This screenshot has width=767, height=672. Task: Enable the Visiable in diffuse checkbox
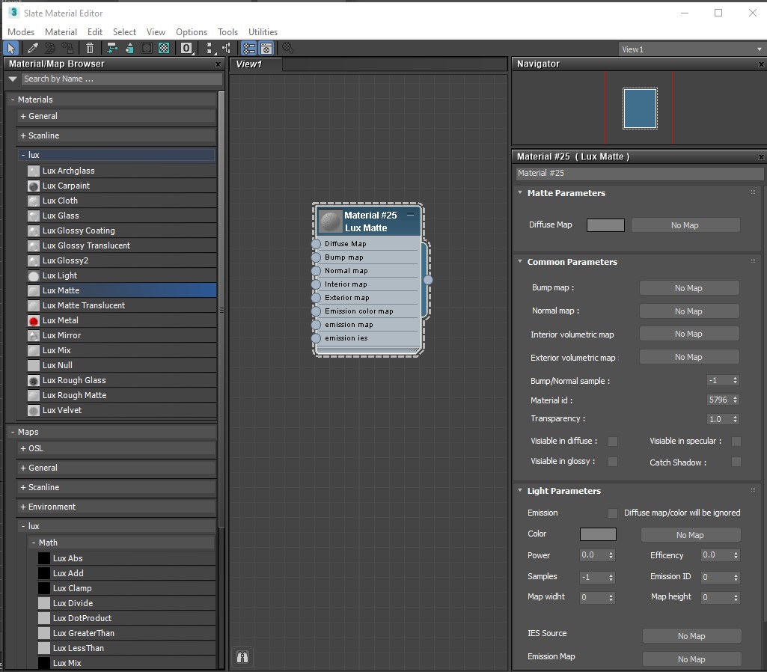[613, 442]
